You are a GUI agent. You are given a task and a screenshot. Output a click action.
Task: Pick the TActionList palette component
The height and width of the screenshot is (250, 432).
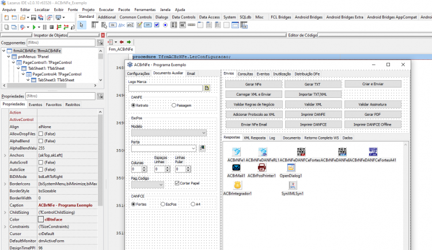click(244, 25)
